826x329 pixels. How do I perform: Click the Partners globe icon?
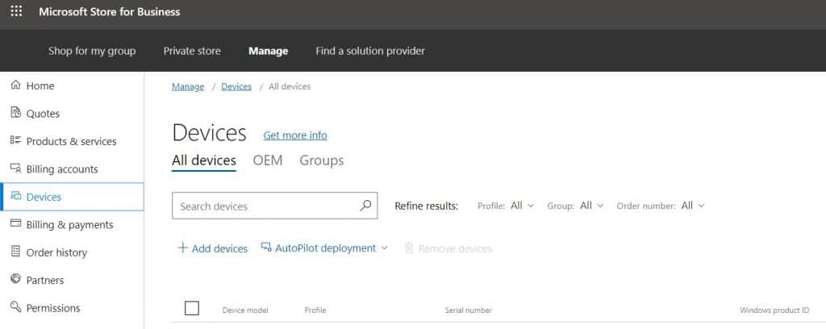click(16, 280)
